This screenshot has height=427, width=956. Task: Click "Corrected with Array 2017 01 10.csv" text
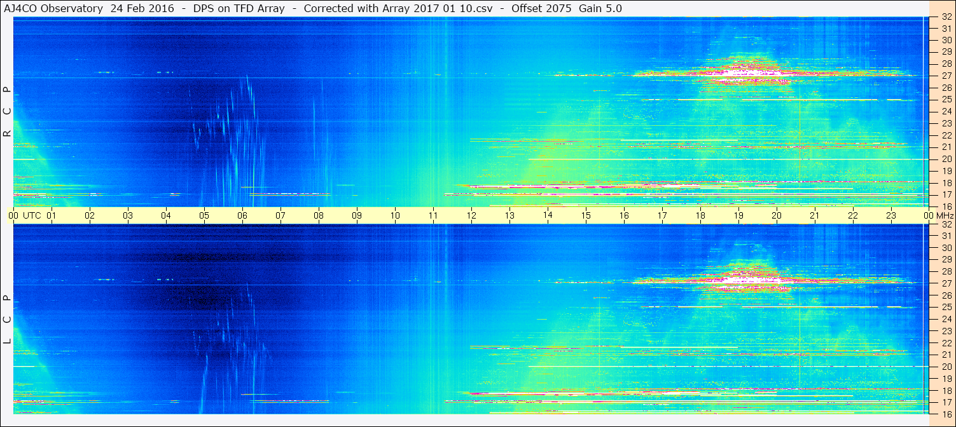click(x=398, y=8)
